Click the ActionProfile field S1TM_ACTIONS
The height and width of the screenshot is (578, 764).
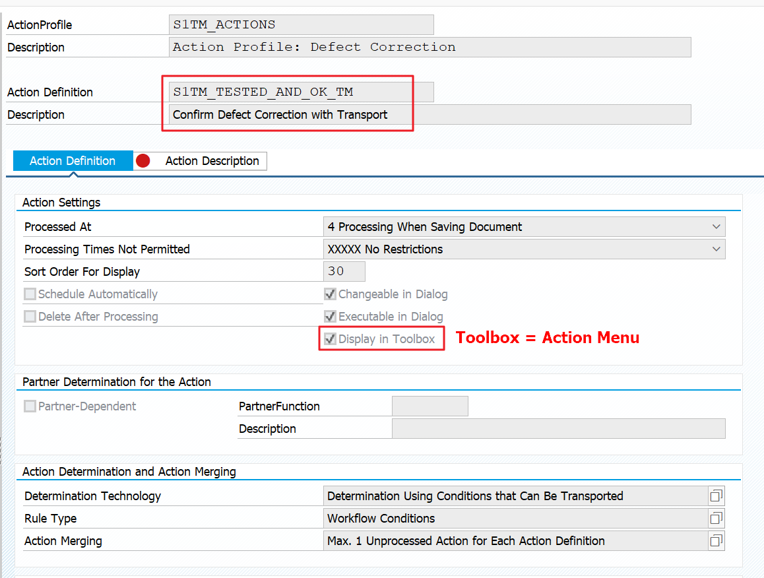tap(302, 25)
